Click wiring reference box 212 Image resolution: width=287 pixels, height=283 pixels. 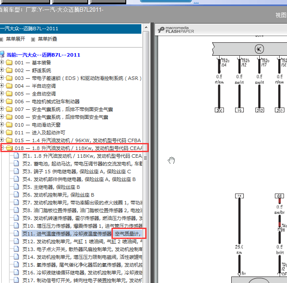[x=259, y=110]
